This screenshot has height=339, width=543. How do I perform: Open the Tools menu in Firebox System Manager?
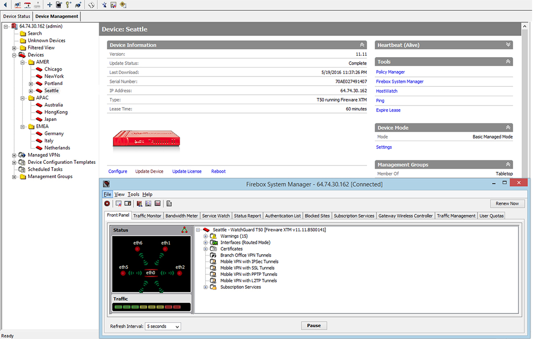click(x=133, y=194)
